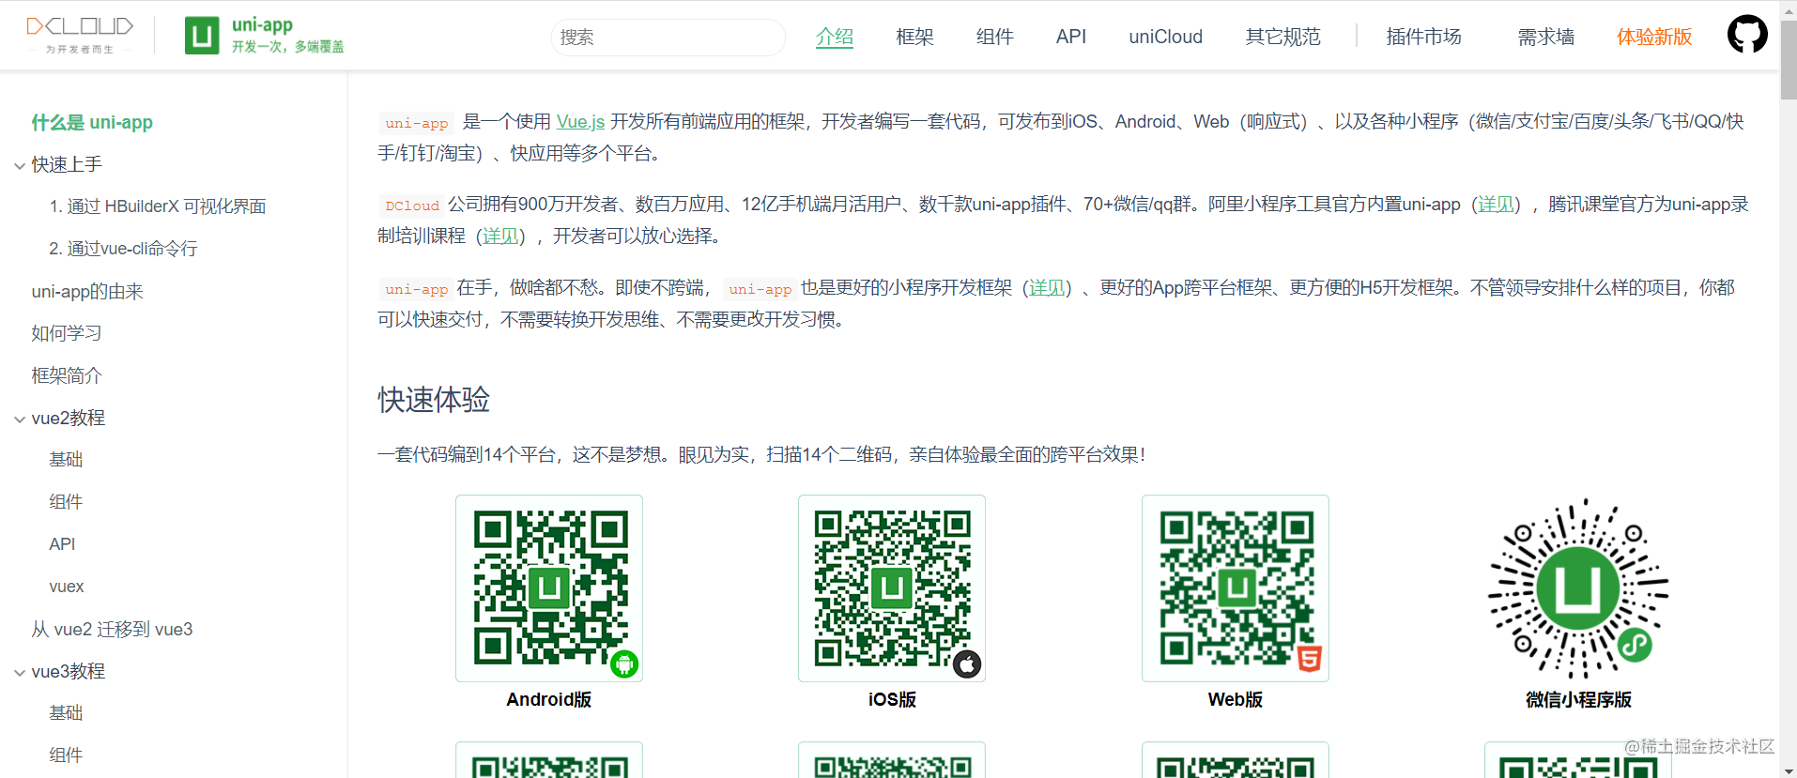Viewport: 1797px width, 778px height.
Task: Open the GitHub icon link
Action: click(1747, 35)
